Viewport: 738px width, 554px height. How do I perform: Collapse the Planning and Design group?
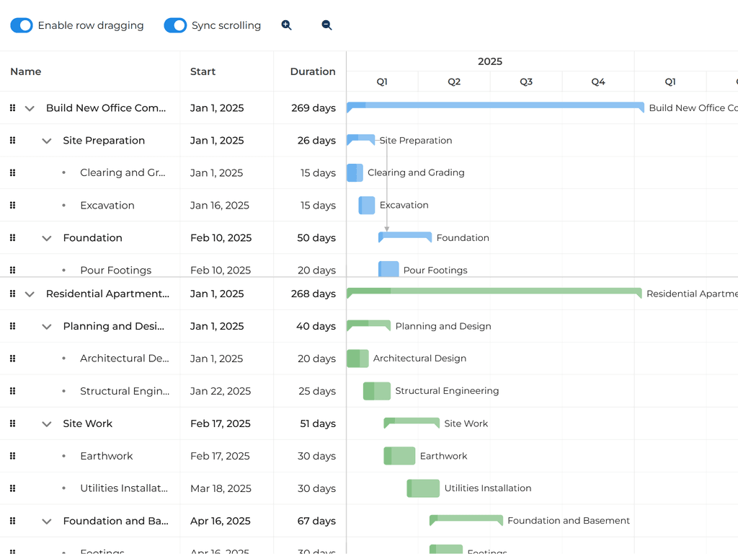pyautogui.click(x=47, y=326)
